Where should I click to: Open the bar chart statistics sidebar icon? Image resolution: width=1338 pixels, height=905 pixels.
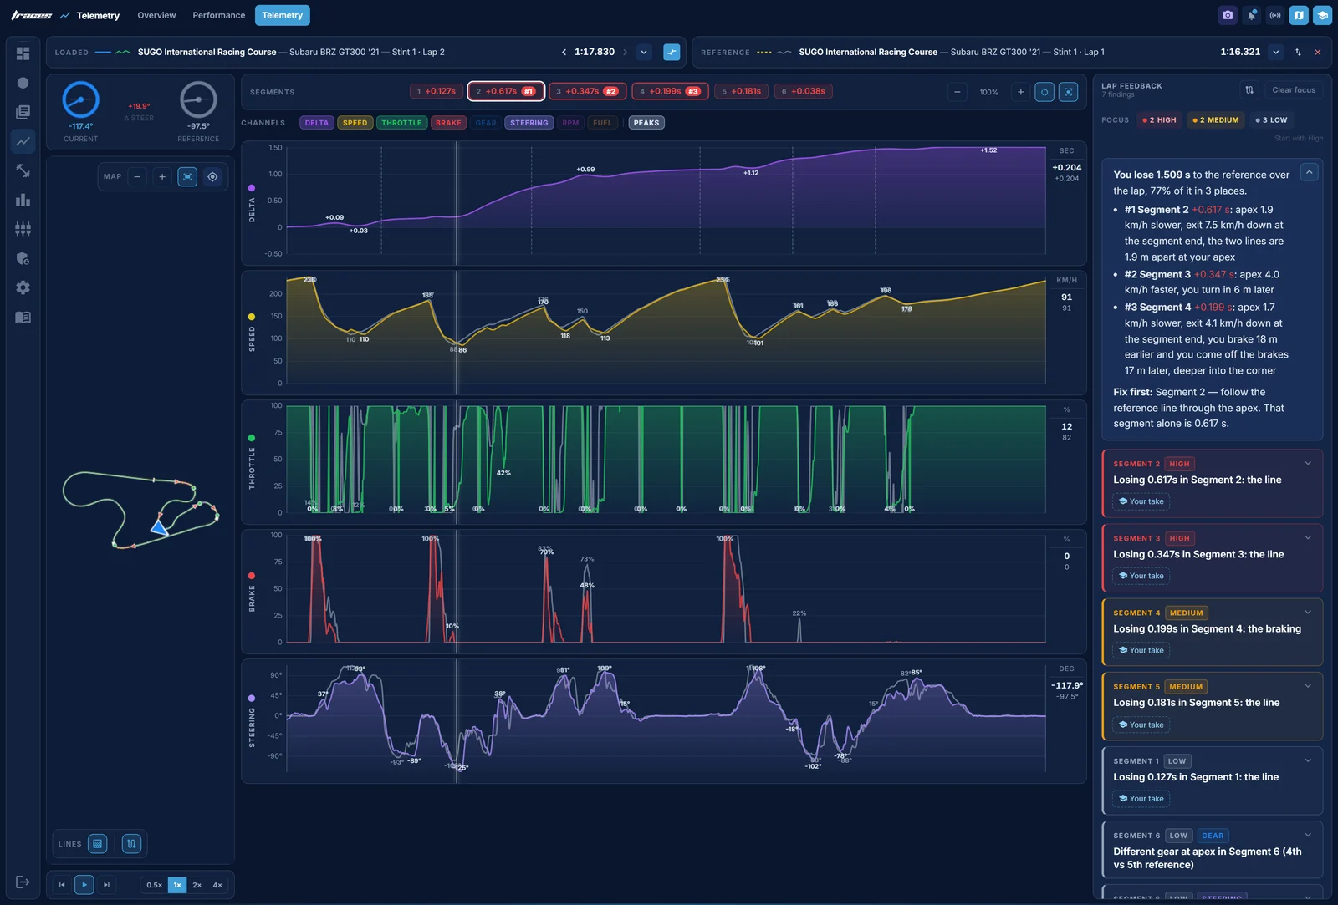(x=23, y=200)
